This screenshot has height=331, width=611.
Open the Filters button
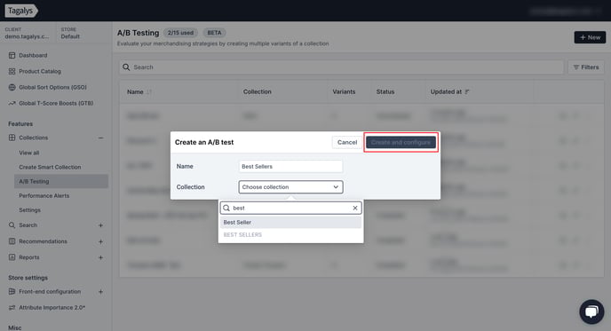[x=585, y=67]
